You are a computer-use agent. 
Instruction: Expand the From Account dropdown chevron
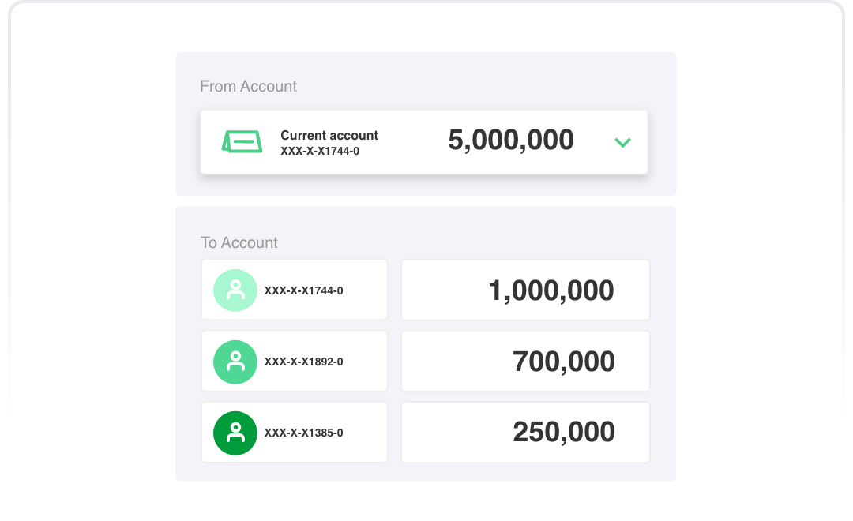[x=622, y=143]
